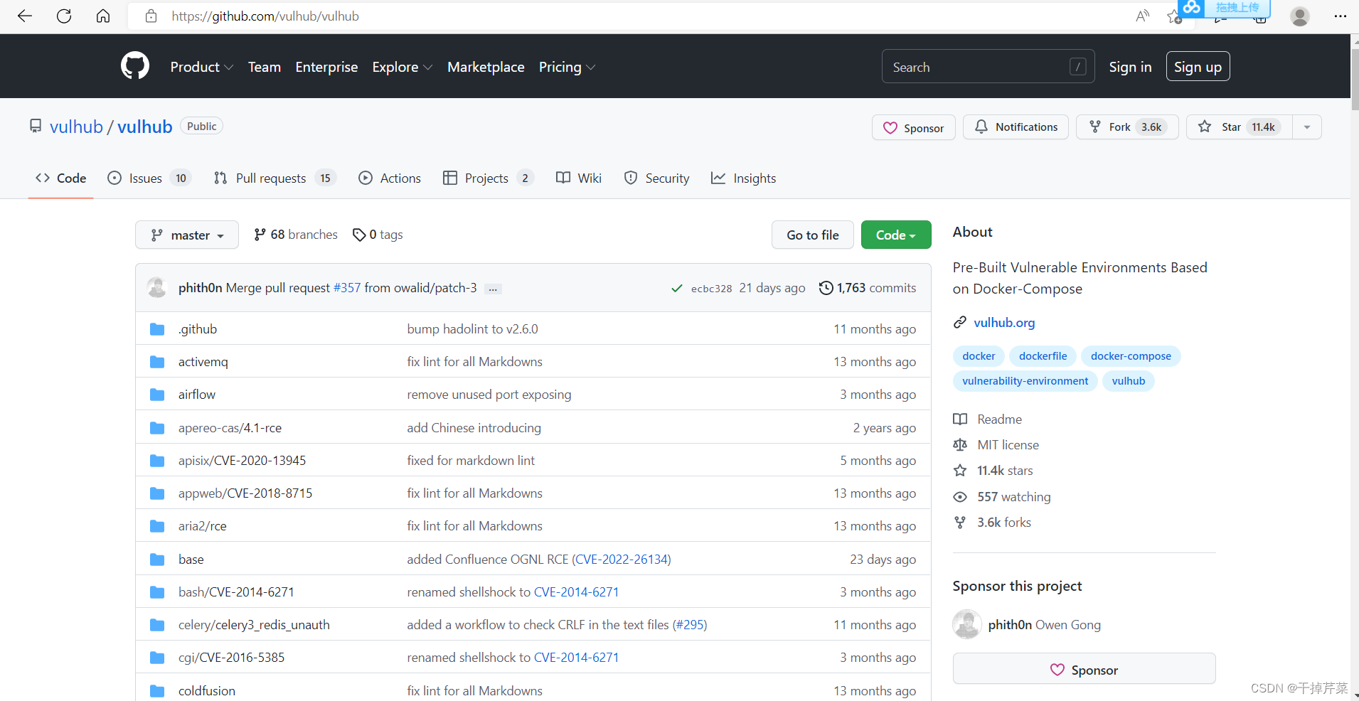Click the branch icon beside 68 branches
This screenshot has height=701, width=1359.
(x=259, y=234)
